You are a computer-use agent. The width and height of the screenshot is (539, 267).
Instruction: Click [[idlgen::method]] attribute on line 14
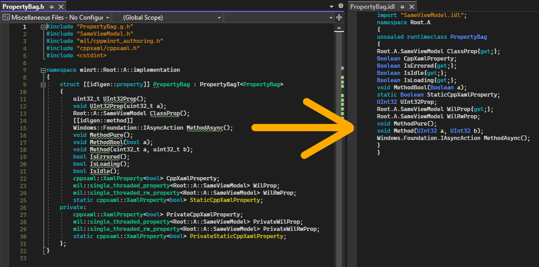pos(103,120)
